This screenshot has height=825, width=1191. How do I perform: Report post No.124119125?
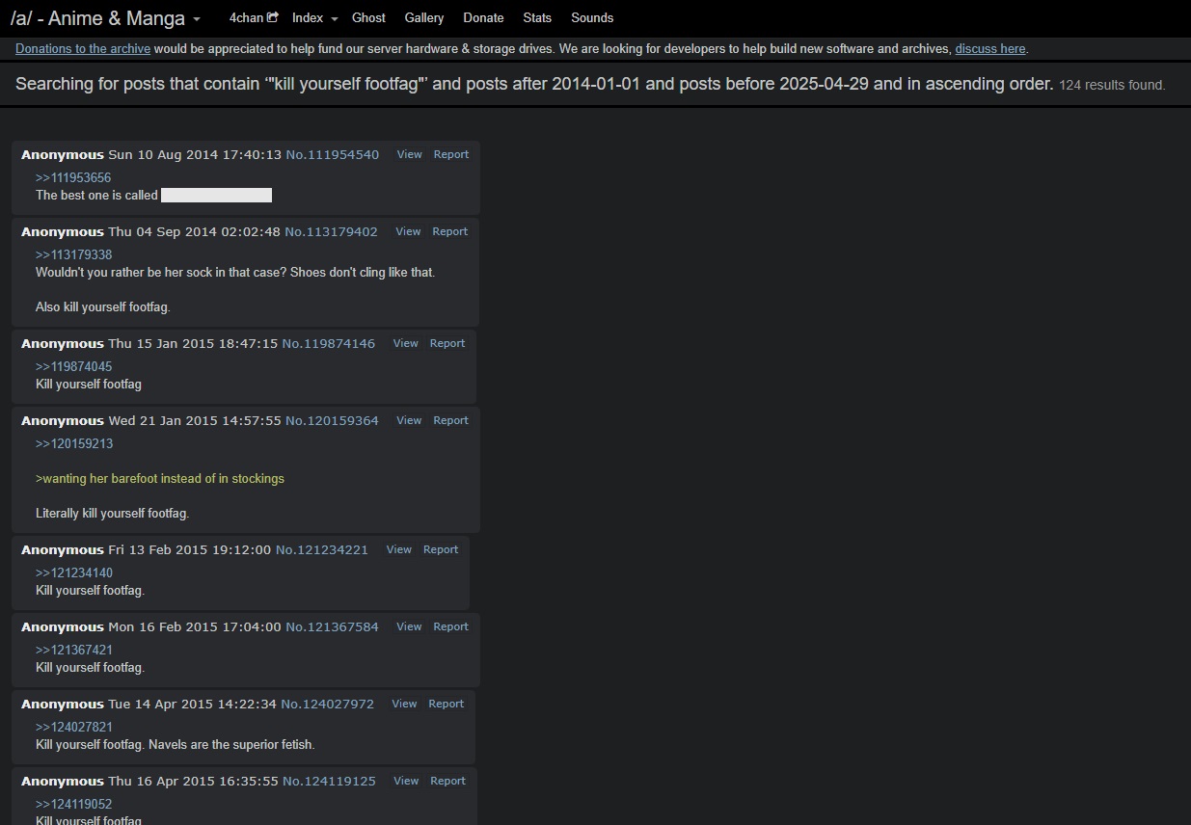point(448,781)
